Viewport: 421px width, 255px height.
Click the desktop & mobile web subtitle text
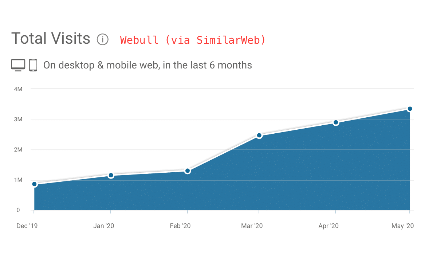147,65
